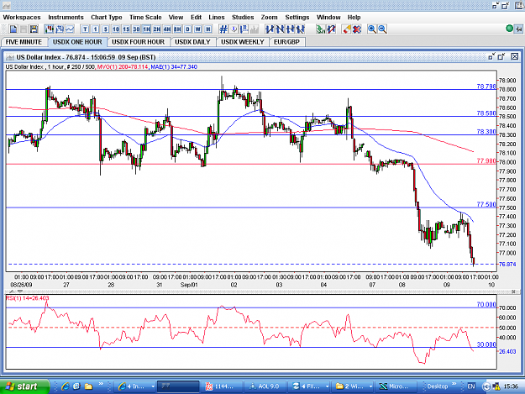This screenshot has height=394, width=525.
Task: Set the daily (D) time scale
Action: (188, 29)
